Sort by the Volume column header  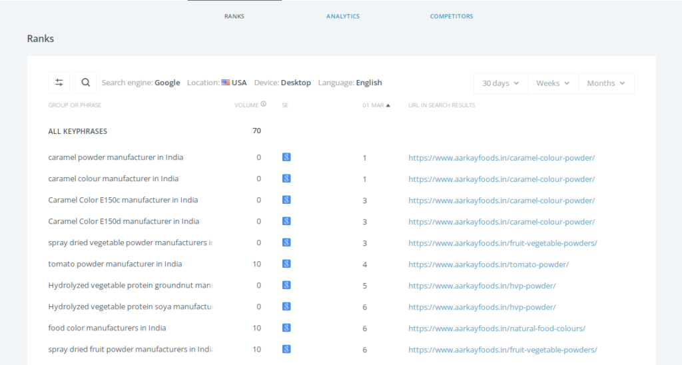pos(246,105)
